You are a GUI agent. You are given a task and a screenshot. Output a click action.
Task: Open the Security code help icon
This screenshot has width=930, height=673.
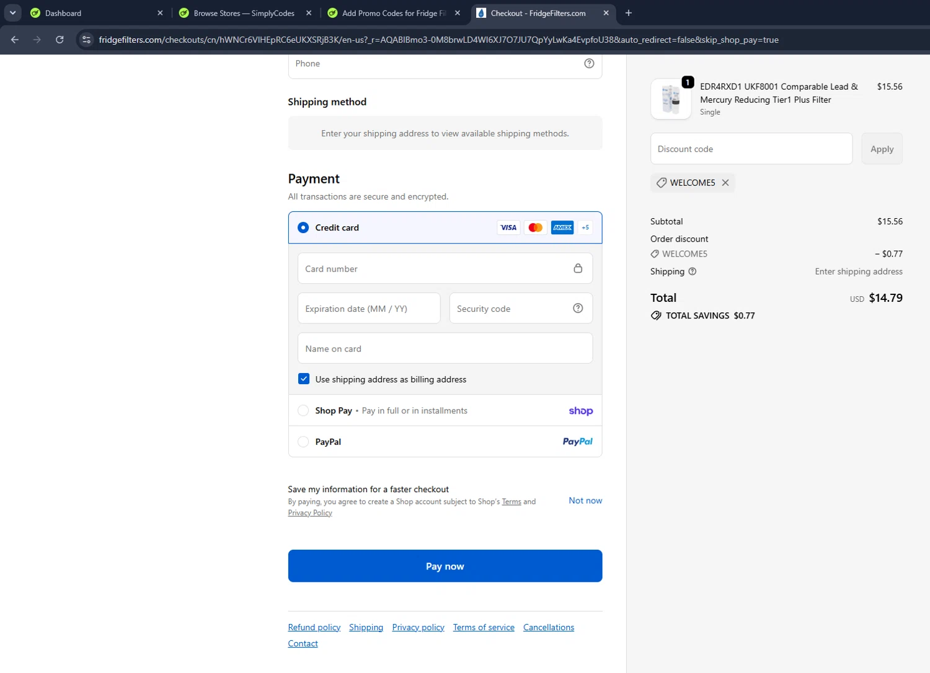point(578,308)
